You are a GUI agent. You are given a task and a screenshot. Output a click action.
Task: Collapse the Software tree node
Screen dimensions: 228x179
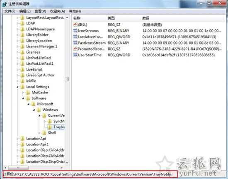(23, 98)
